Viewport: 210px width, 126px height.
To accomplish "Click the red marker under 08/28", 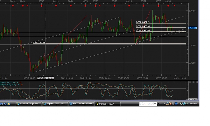I will [158, 6].
